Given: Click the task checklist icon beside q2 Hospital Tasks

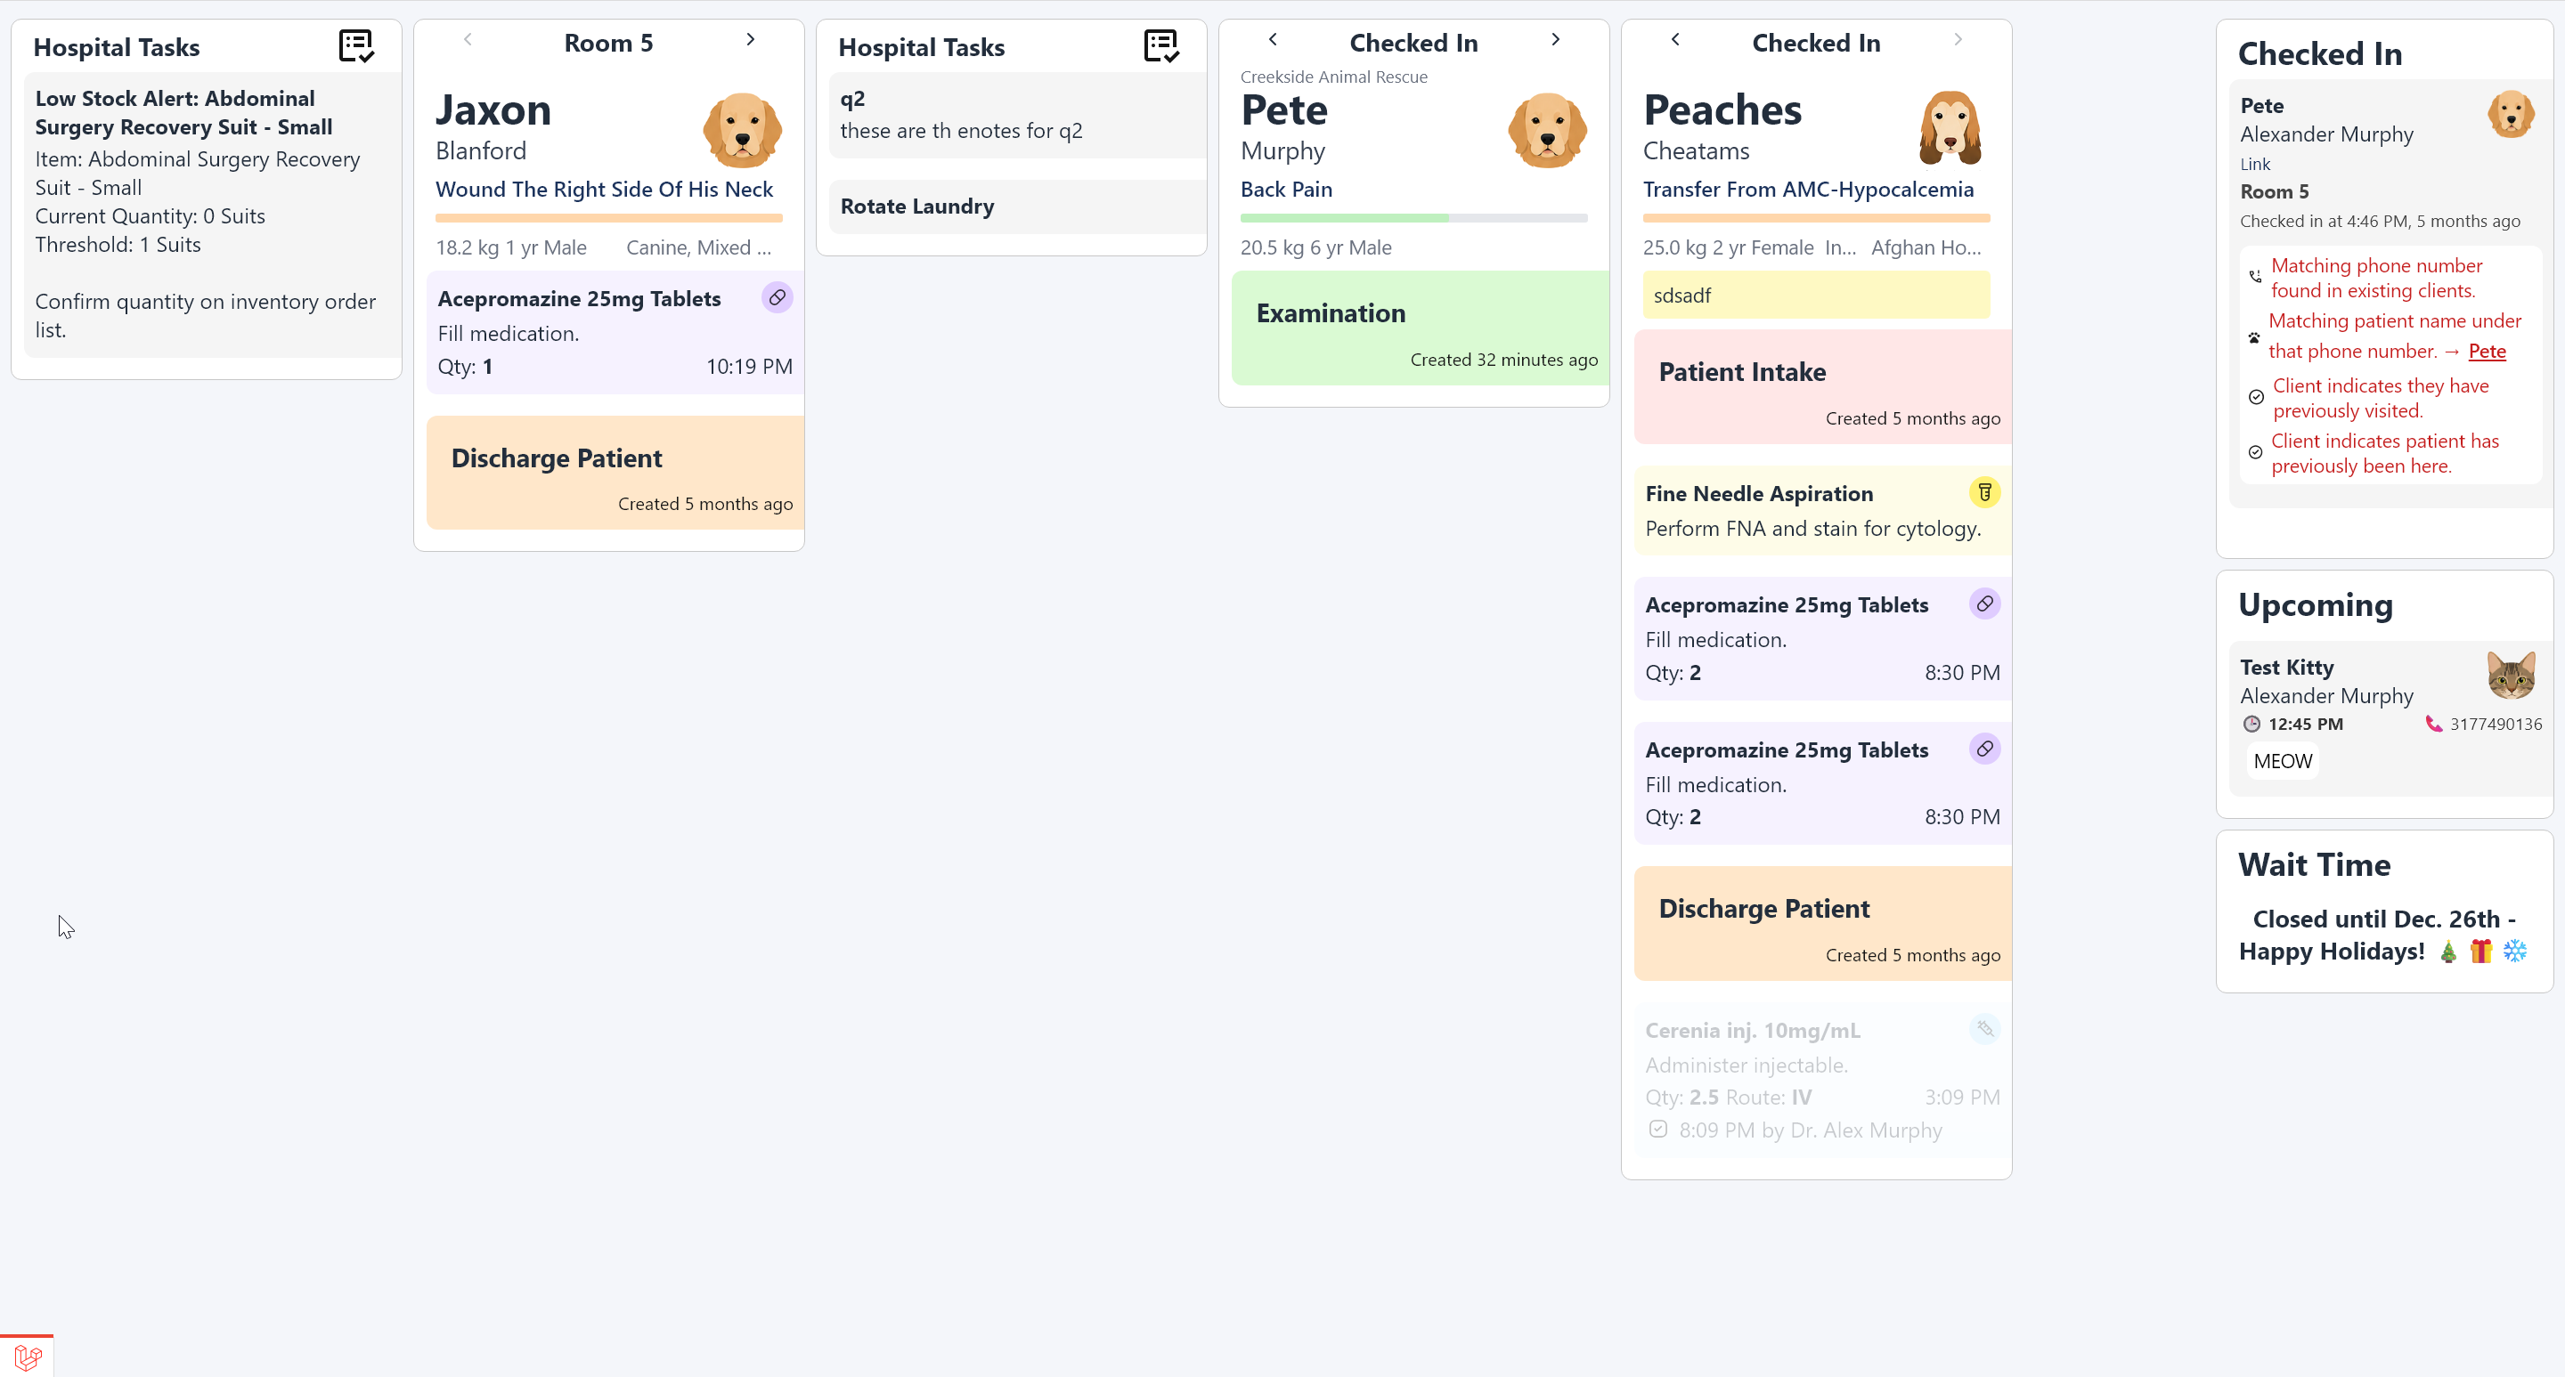Looking at the screenshot, I should [1161, 45].
